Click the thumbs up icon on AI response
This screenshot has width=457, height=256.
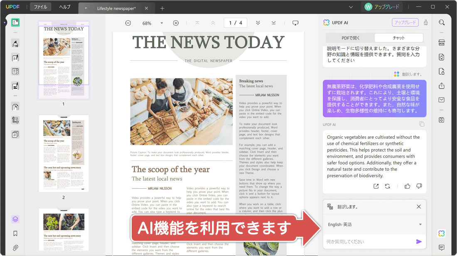point(407,186)
